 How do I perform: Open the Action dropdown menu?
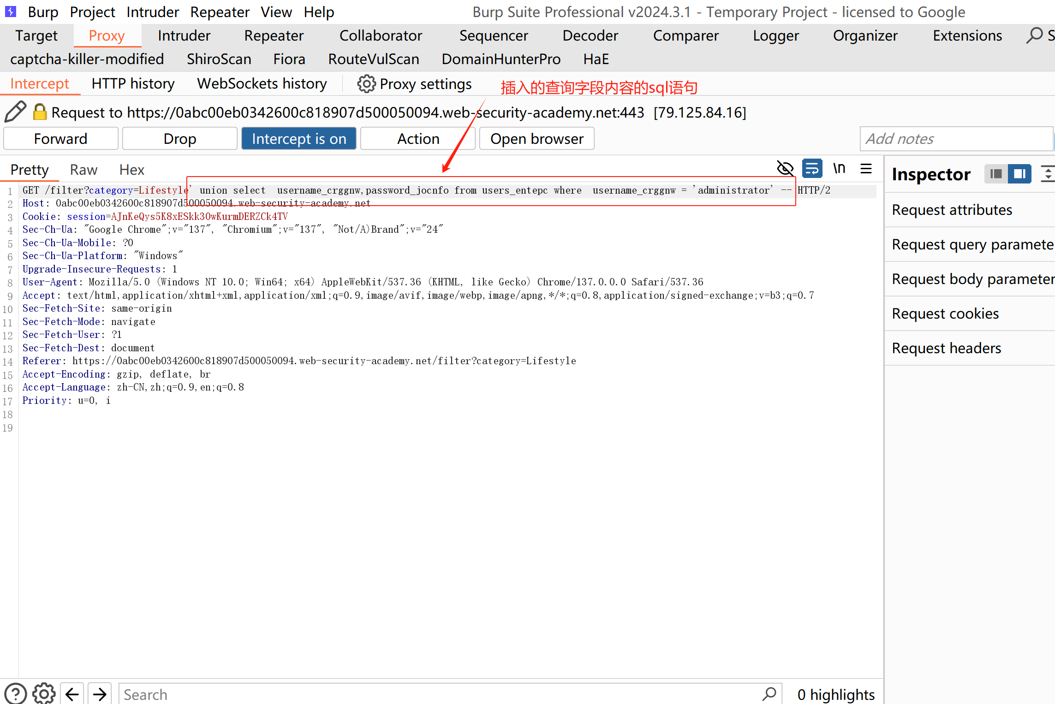click(x=418, y=139)
